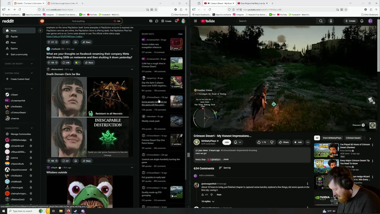Expand video description with ...more
Viewport: 380px width, 214px height.
point(225,160)
